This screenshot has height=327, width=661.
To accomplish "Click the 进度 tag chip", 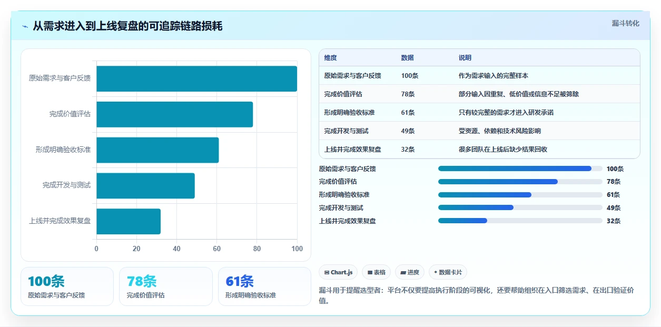I will [x=410, y=272].
